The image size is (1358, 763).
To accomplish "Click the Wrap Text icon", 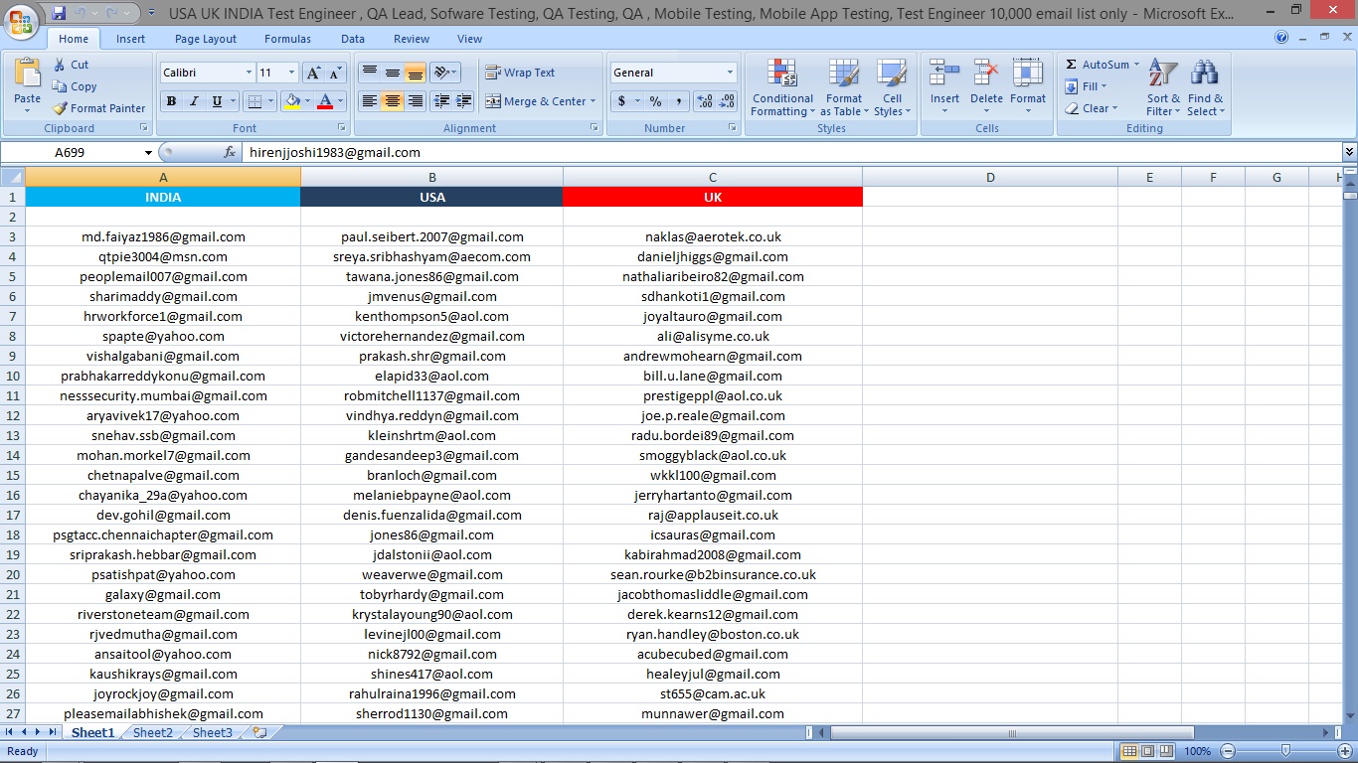I will pos(519,72).
